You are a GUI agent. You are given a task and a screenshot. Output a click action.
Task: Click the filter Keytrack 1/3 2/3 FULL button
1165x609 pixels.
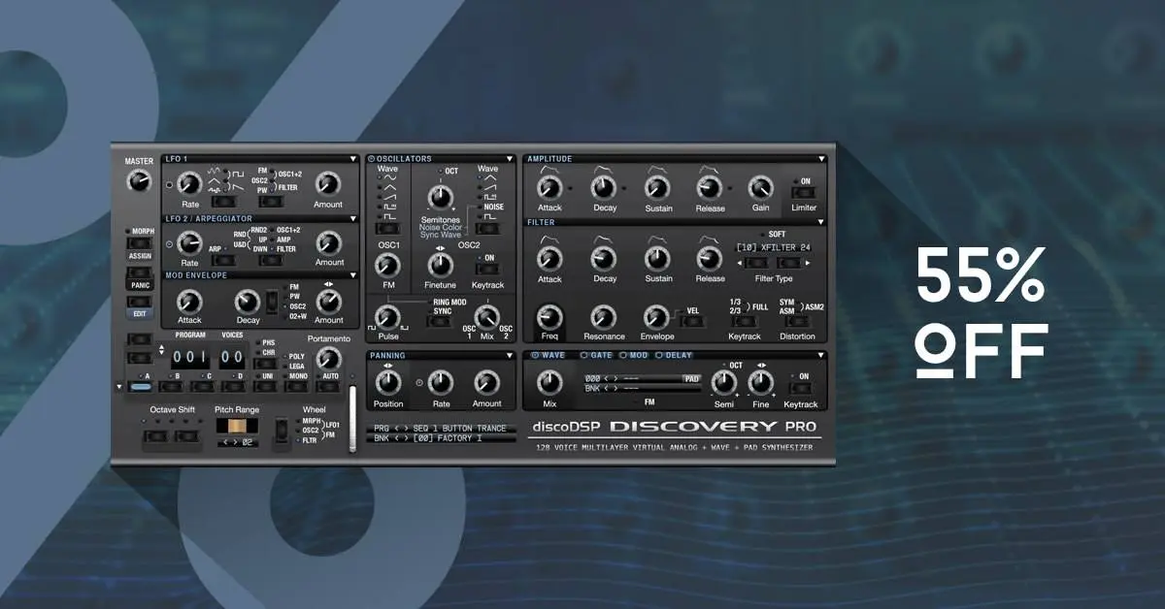click(x=744, y=321)
